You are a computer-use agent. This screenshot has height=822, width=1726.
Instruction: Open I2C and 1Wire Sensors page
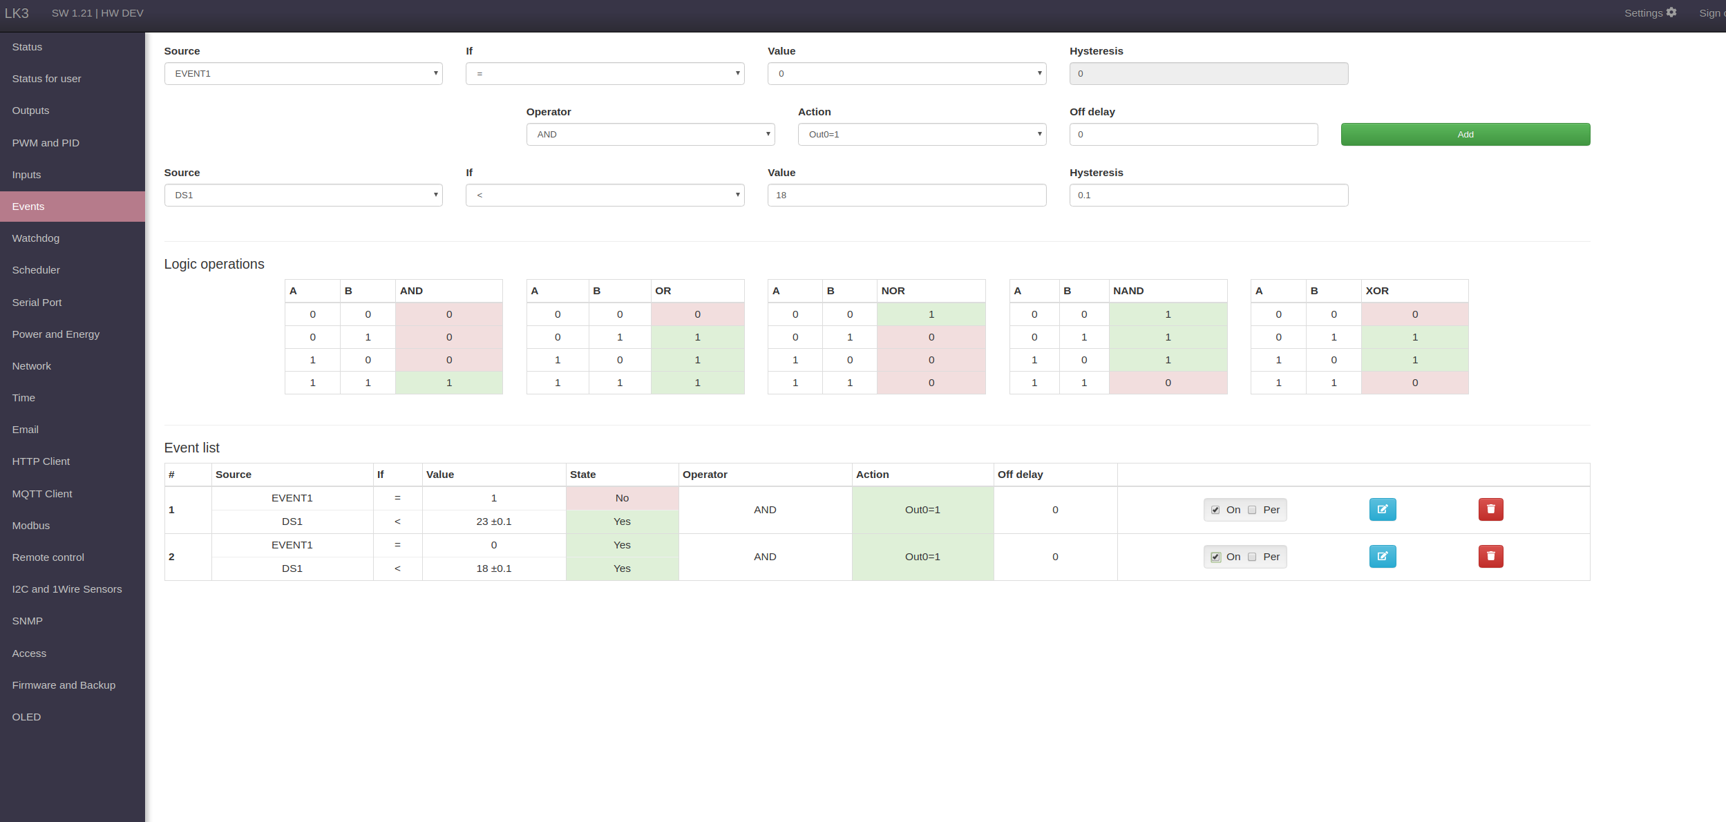67,589
